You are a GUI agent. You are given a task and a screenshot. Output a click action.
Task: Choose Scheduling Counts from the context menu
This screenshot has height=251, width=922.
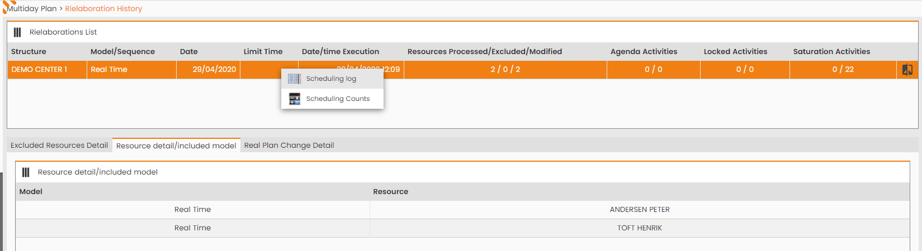[x=332, y=99]
